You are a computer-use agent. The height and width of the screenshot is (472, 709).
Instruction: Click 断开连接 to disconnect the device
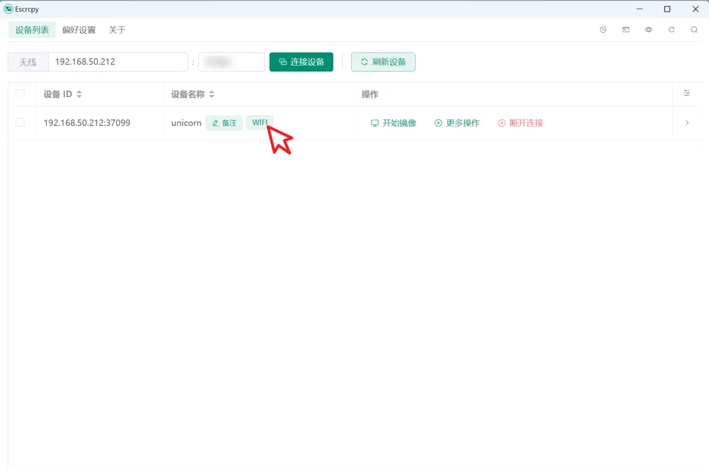(x=520, y=123)
